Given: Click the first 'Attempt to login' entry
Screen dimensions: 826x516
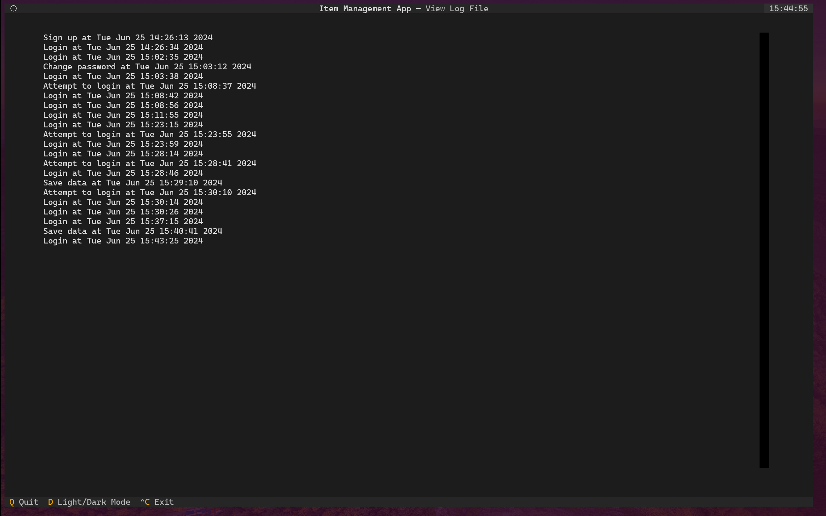Looking at the screenshot, I should click(149, 86).
